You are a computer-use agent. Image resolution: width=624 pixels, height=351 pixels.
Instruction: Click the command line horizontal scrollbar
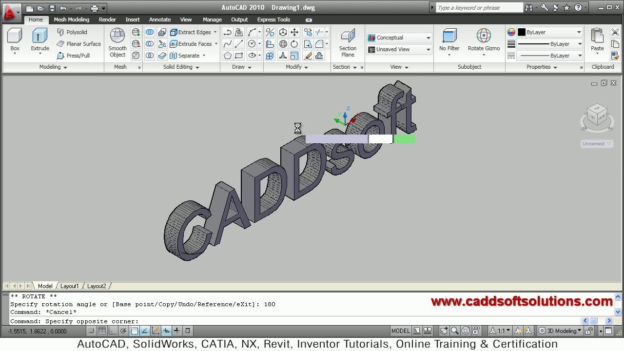(597, 321)
